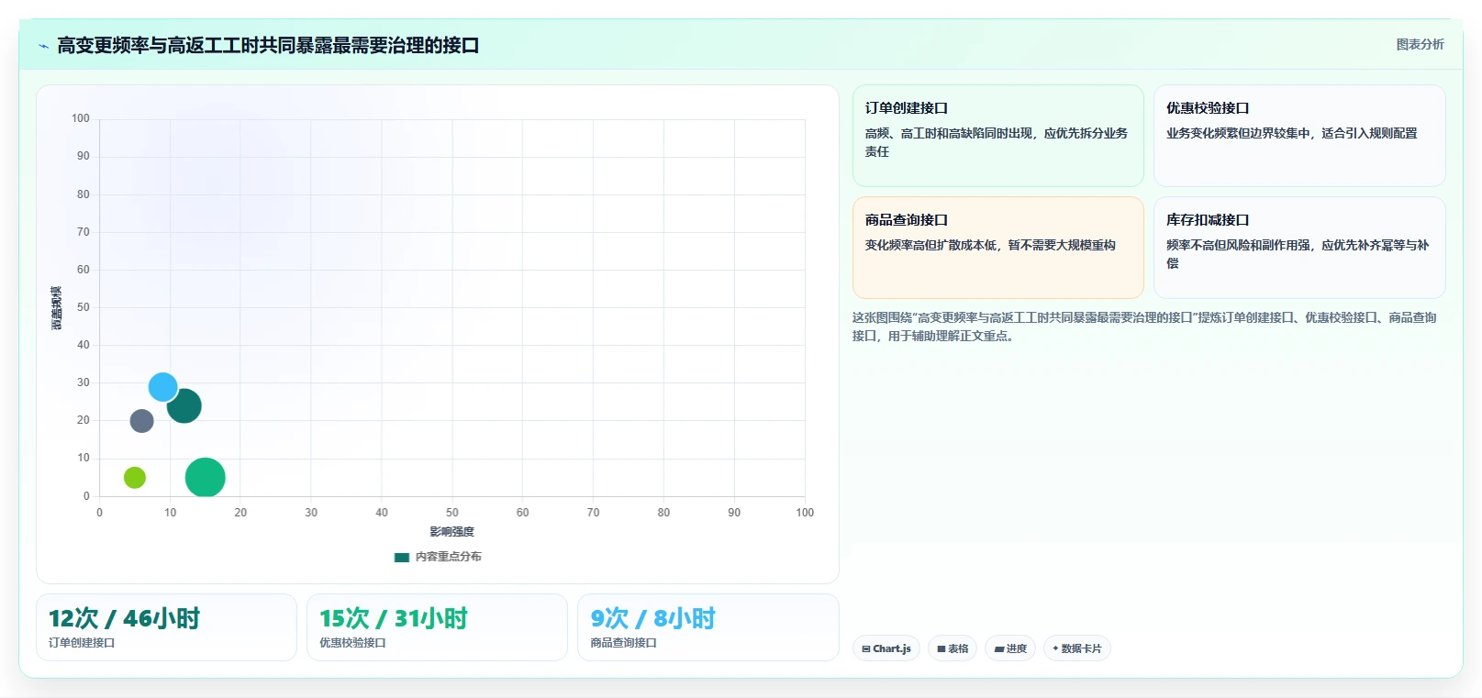Click the 数据卡片 chip star icon
The width and height of the screenshot is (1482, 698).
tap(1055, 648)
